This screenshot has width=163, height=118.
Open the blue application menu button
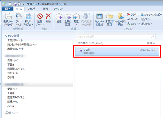point(7,9)
